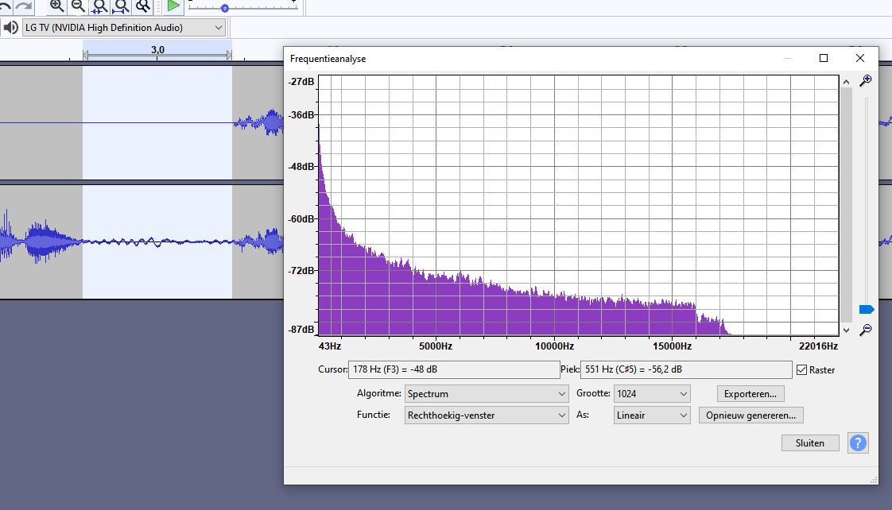
Task: Click the zoom out magnifier tool
Action: tap(78, 6)
